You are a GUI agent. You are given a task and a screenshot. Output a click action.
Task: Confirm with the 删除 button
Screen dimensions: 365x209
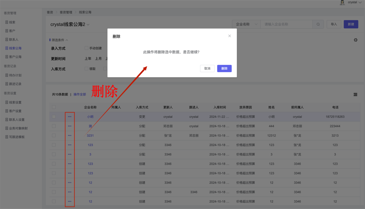click(224, 69)
